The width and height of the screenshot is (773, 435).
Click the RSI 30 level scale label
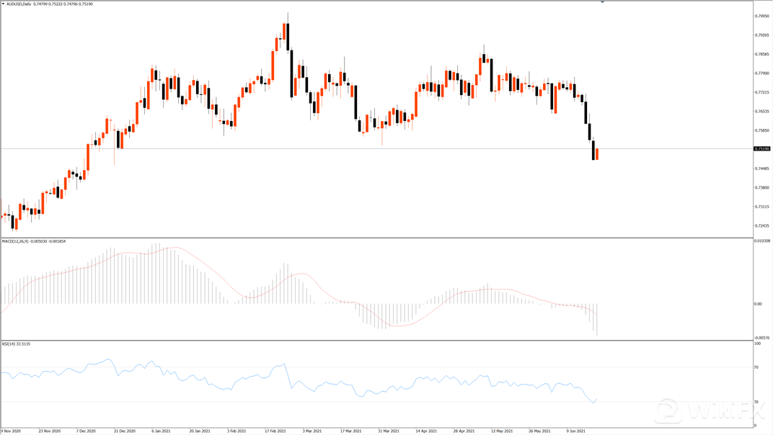(x=757, y=401)
